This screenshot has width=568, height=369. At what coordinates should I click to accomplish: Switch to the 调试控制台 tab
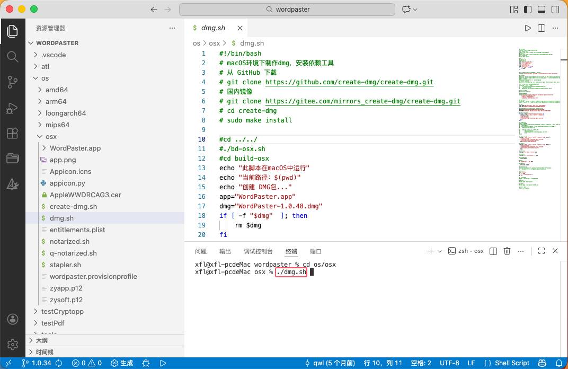pyautogui.click(x=258, y=251)
